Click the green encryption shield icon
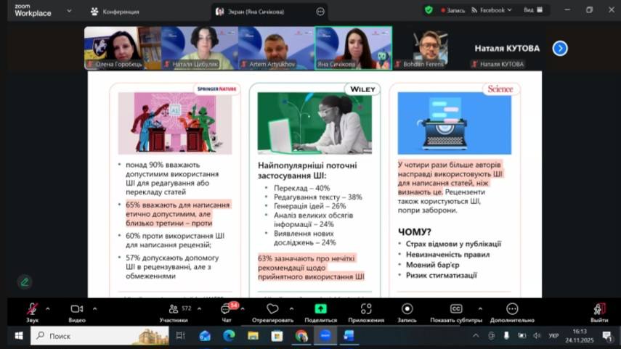 click(x=429, y=10)
